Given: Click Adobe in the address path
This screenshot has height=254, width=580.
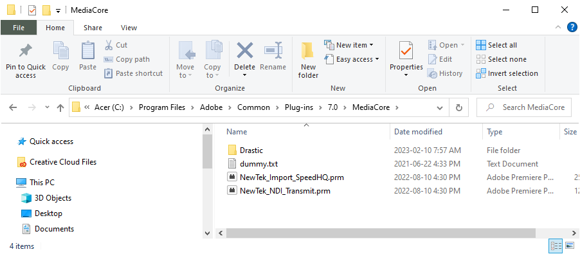Looking at the screenshot, I should (x=211, y=107).
